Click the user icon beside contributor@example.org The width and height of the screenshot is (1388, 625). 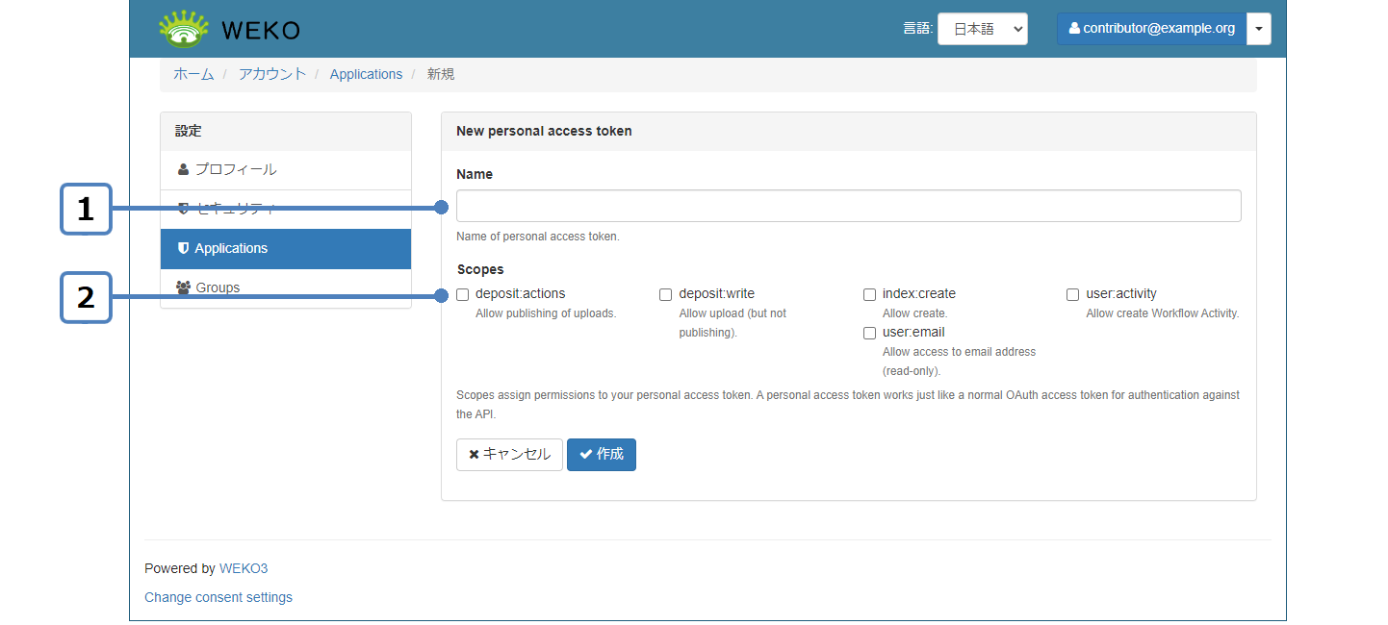coord(1074,29)
